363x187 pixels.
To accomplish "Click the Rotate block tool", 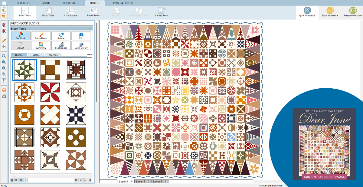I will [x=61, y=36].
